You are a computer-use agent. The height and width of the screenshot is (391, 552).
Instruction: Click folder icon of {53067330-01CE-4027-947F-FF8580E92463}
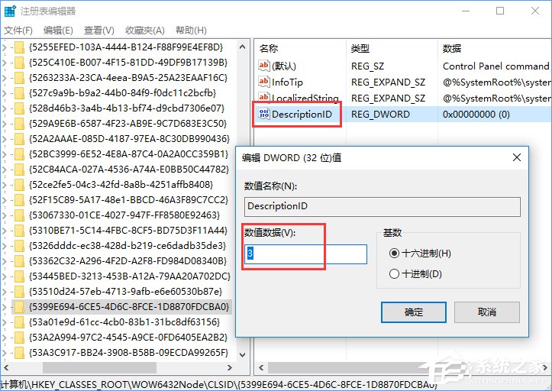point(19,215)
